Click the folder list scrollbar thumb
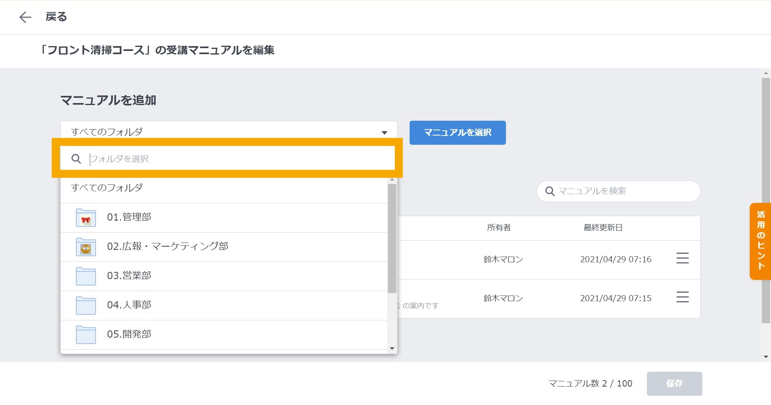Viewport: 771px width, 405px height. click(392, 239)
